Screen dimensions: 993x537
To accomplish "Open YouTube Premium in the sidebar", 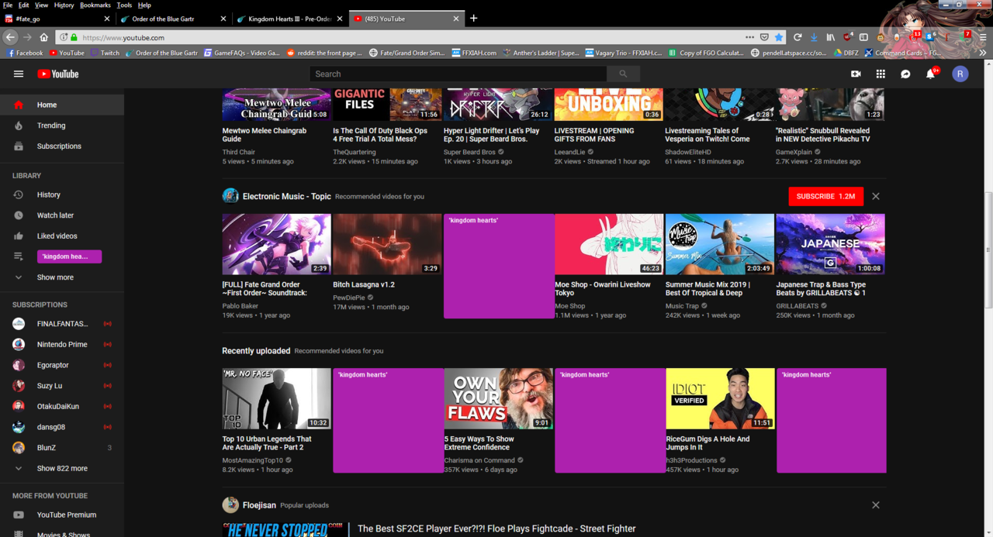I will (x=62, y=515).
